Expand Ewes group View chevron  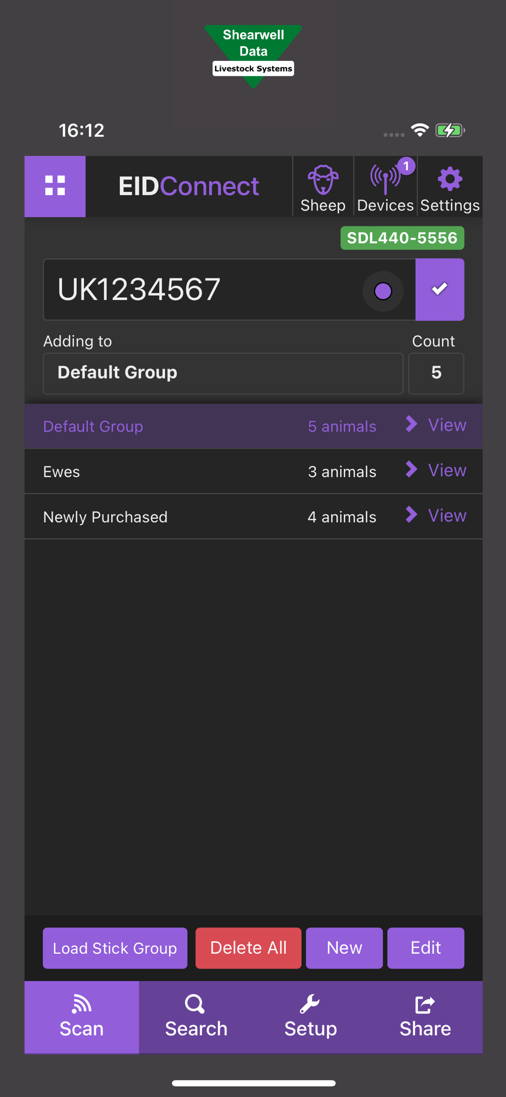pyautogui.click(x=411, y=470)
